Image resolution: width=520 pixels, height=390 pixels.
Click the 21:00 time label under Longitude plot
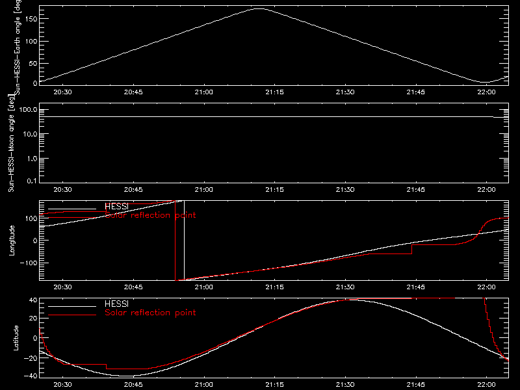tap(204, 287)
